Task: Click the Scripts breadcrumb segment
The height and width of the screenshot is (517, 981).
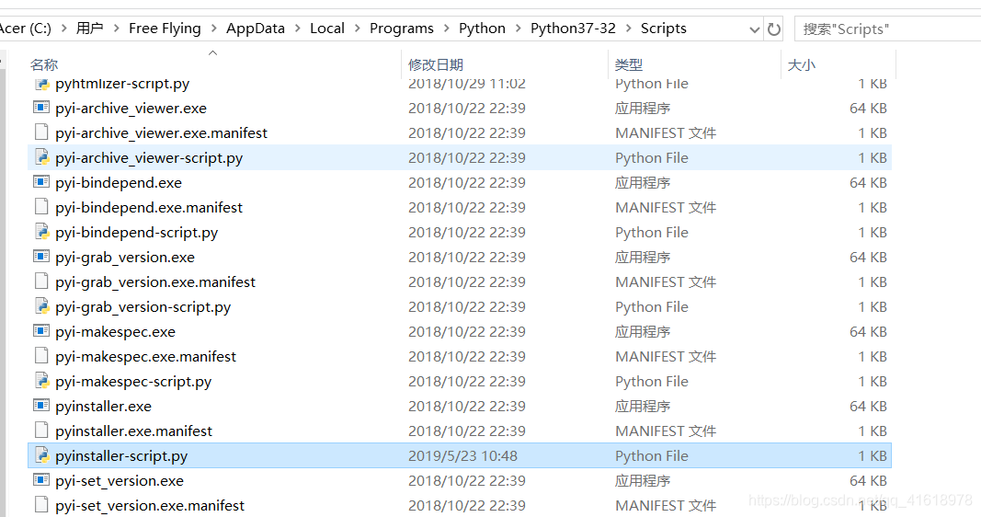Action: point(663,29)
